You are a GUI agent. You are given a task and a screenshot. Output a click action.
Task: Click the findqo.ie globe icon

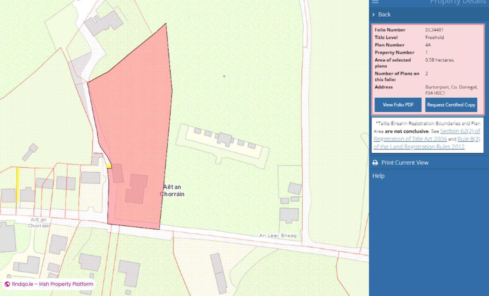(x=7, y=284)
